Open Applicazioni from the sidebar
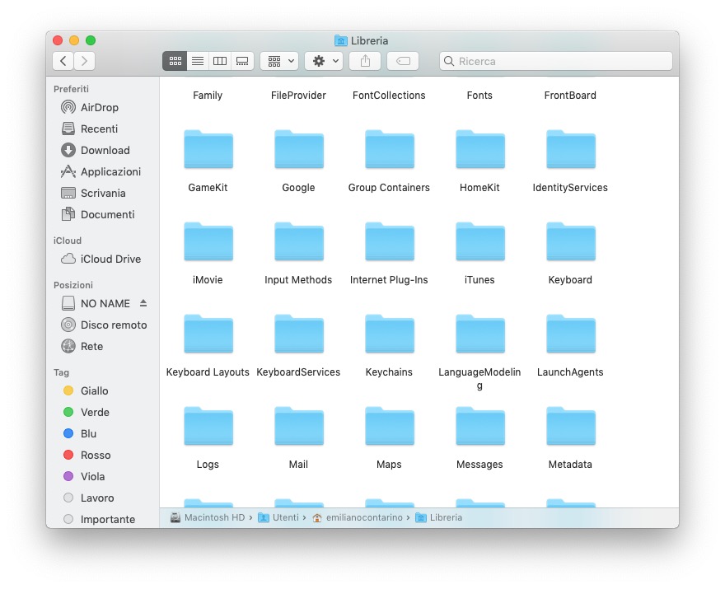 110,171
